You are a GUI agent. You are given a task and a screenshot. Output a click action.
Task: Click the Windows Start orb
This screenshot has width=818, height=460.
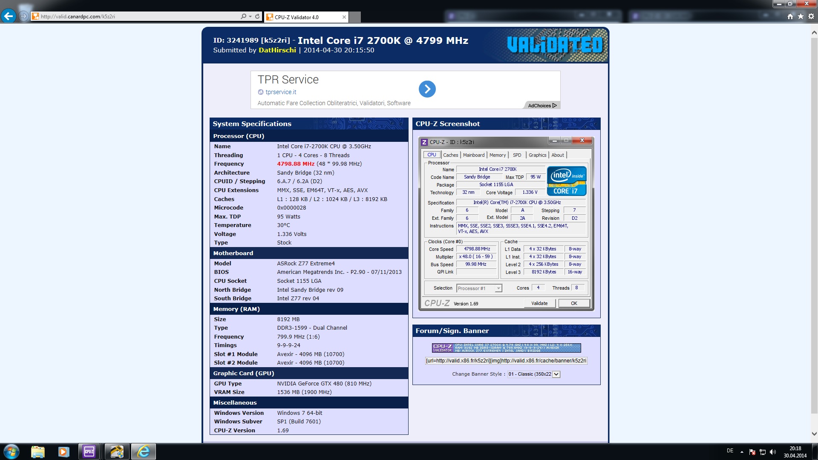[12, 451]
